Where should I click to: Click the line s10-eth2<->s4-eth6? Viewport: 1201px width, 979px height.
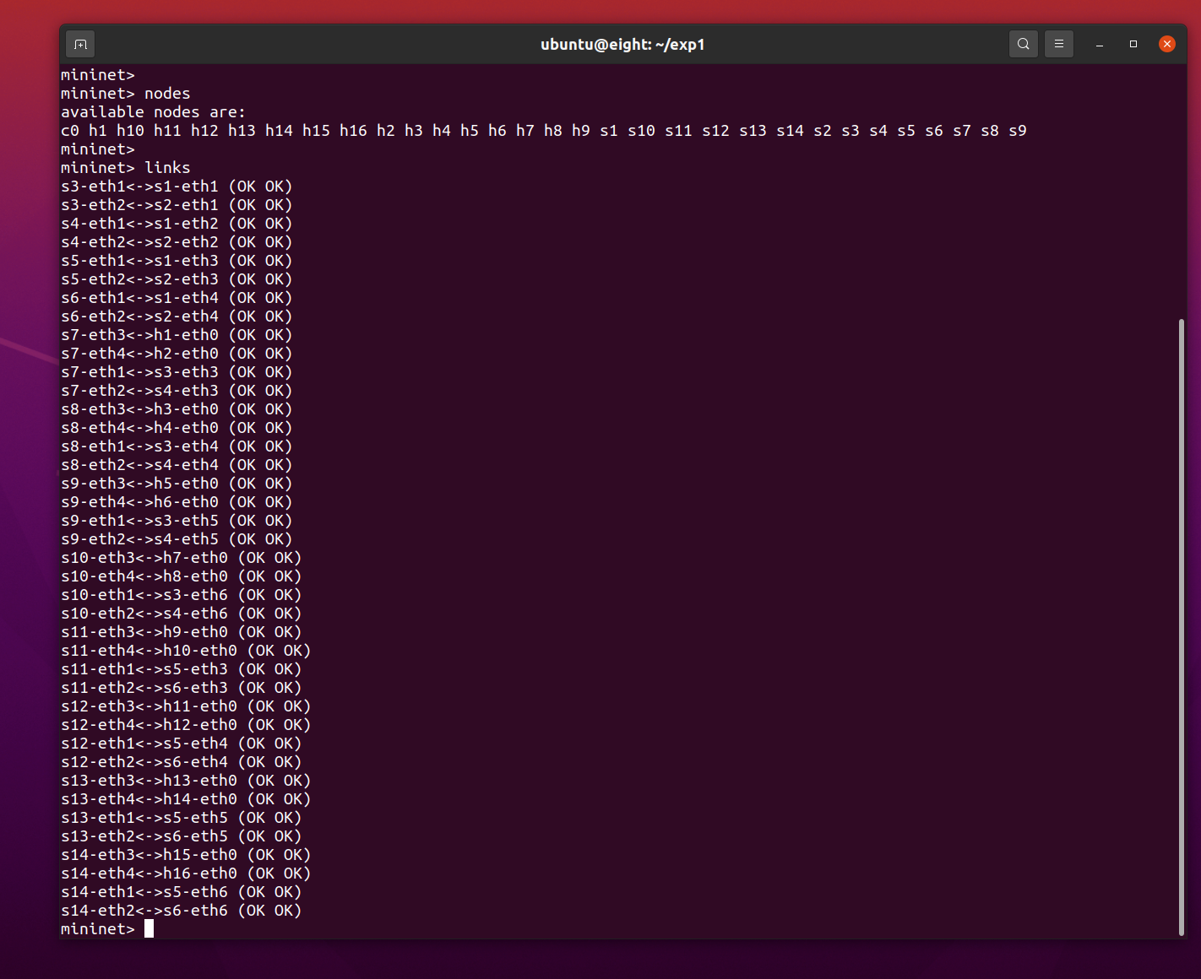coord(182,614)
